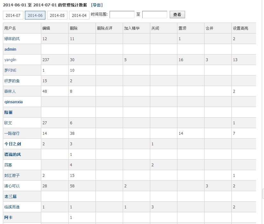Open the 2014-04 month tab

coord(79,15)
